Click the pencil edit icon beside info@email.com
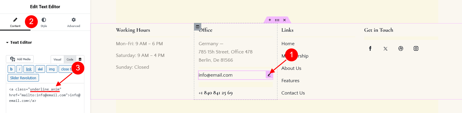The height and width of the screenshot is (113, 462). (269, 75)
